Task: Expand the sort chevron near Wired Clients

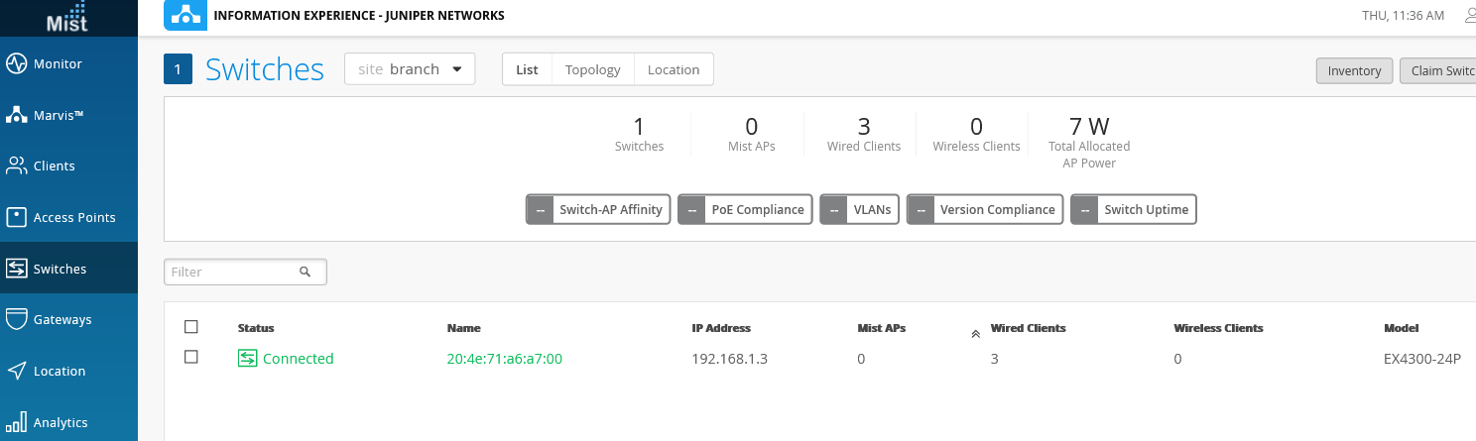Action: tap(975, 334)
